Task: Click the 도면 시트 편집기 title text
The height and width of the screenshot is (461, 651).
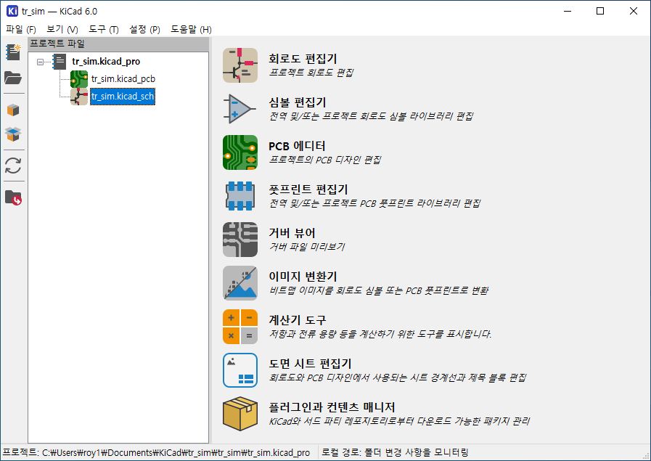Action: 310,364
